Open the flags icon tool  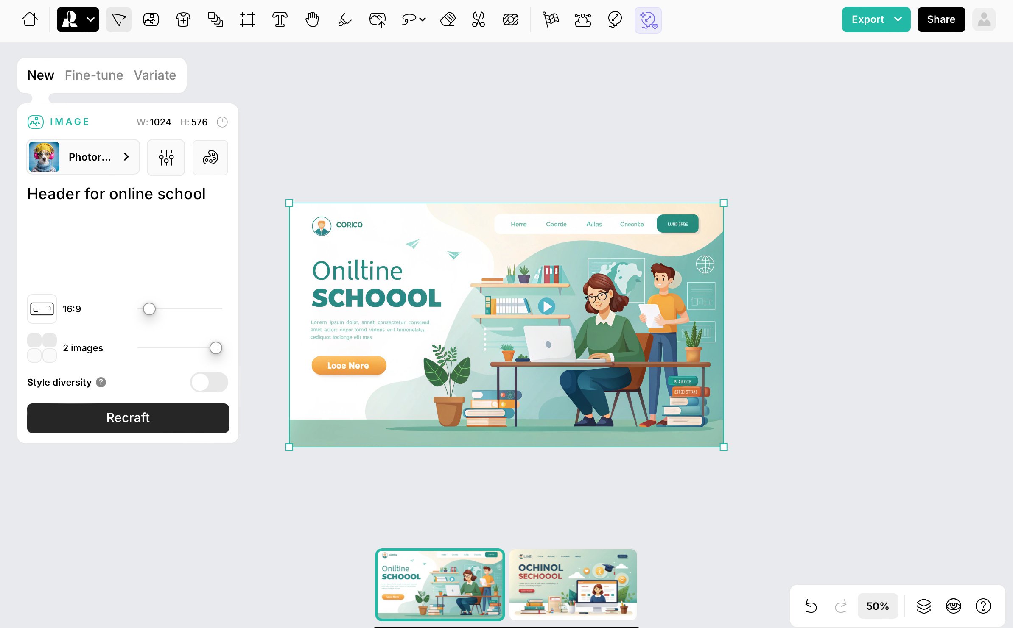[x=551, y=19]
